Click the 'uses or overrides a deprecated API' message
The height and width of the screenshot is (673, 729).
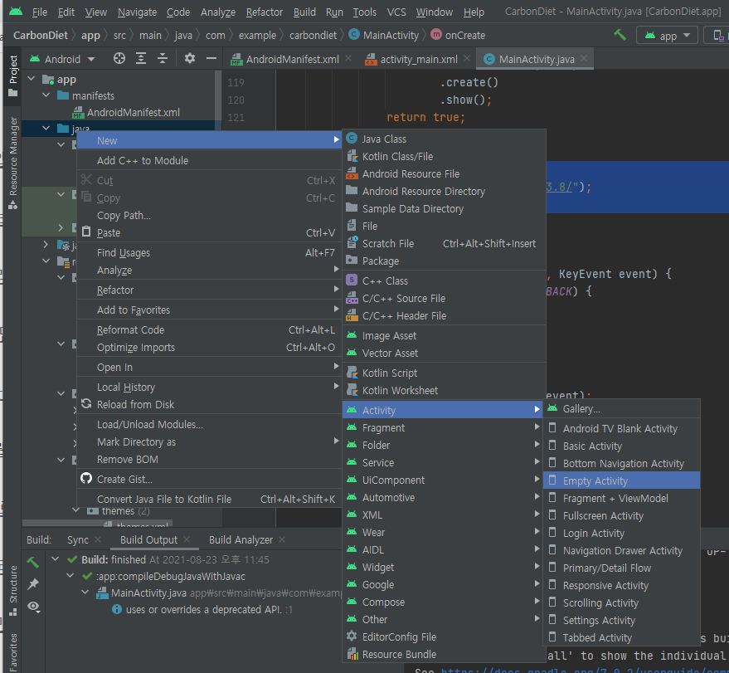pos(204,609)
